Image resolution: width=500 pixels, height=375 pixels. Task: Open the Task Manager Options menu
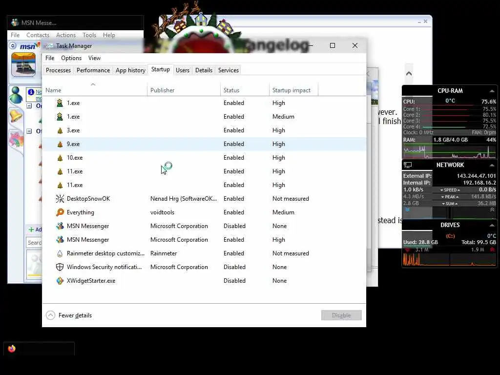71,58
